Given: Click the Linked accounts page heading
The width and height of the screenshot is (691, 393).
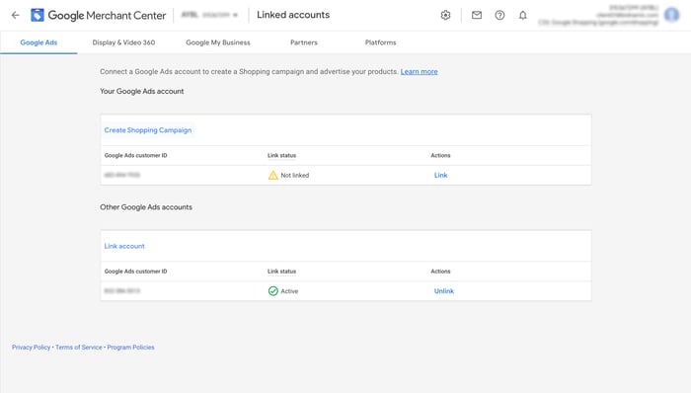Looking at the screenshot, I should (x=293, y=15).
